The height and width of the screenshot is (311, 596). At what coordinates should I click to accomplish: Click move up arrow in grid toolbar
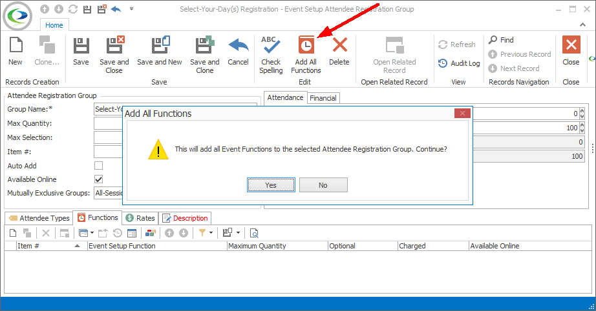tap(169, 233)
